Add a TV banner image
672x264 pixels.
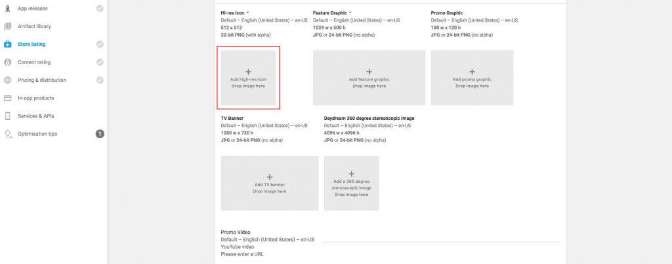coord(269,183)
